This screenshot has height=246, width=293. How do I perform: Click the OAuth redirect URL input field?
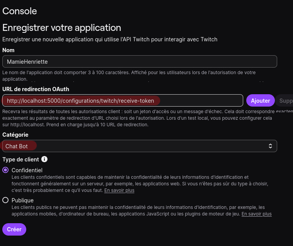[123, 101]
